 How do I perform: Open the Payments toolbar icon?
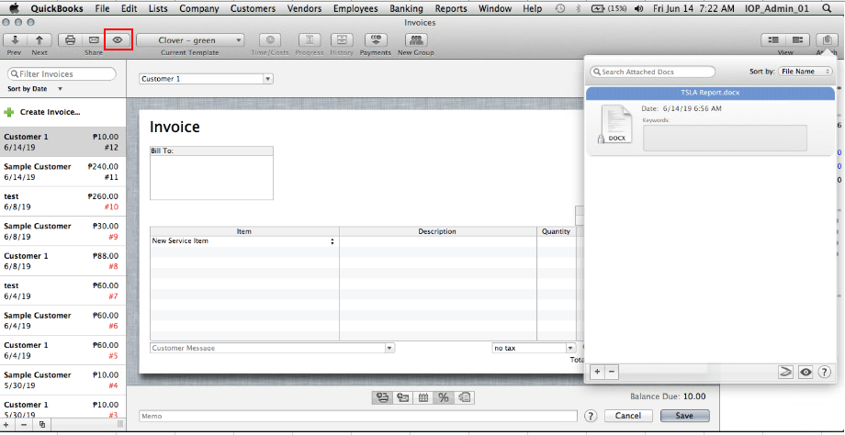coord(375,39)
